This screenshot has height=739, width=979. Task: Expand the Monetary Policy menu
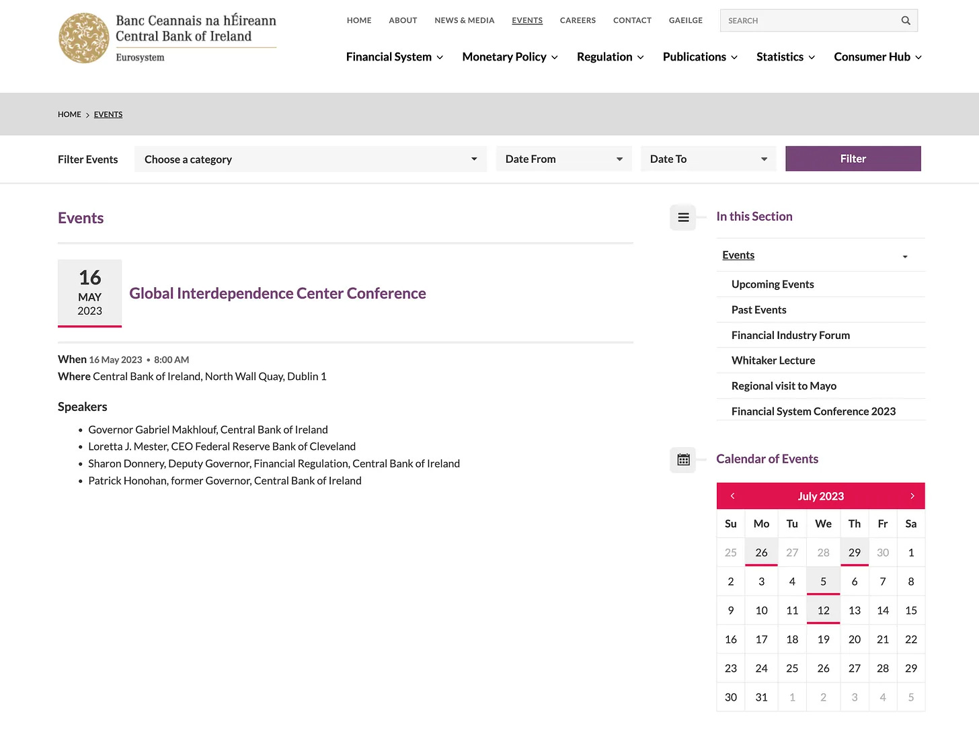(x=510, y=57)
